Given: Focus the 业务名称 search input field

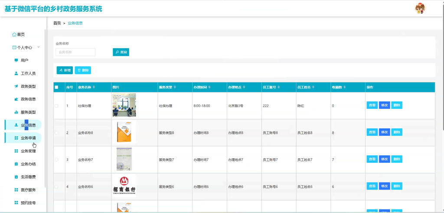Looking at the screenshot, I should click(x=75, y=52).
